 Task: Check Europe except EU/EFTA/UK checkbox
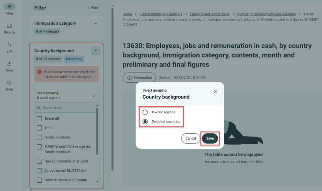coord(39,171)
